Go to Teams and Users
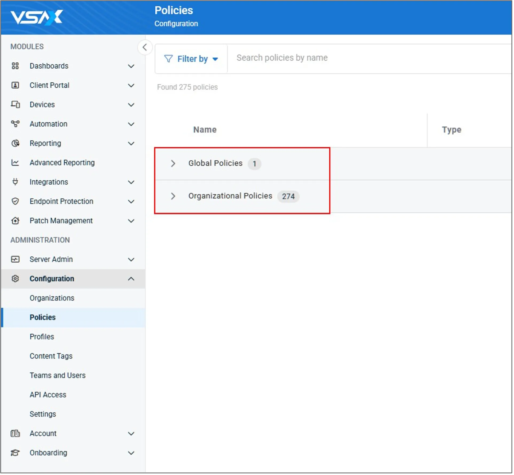514x475 pixels. [57, 375]
